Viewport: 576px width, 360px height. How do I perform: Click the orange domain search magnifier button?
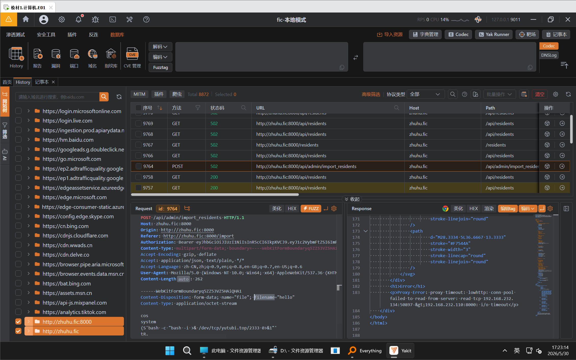[x=104, y=97]
